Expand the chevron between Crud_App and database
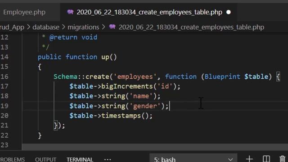 point(28,27)
